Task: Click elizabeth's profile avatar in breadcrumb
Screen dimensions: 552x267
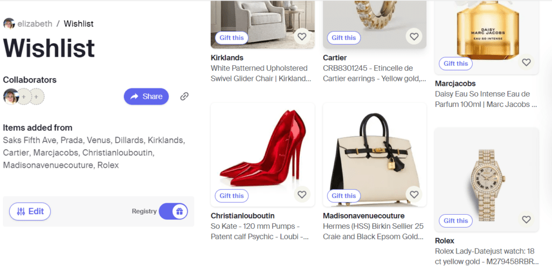Action: coord(9,24)
